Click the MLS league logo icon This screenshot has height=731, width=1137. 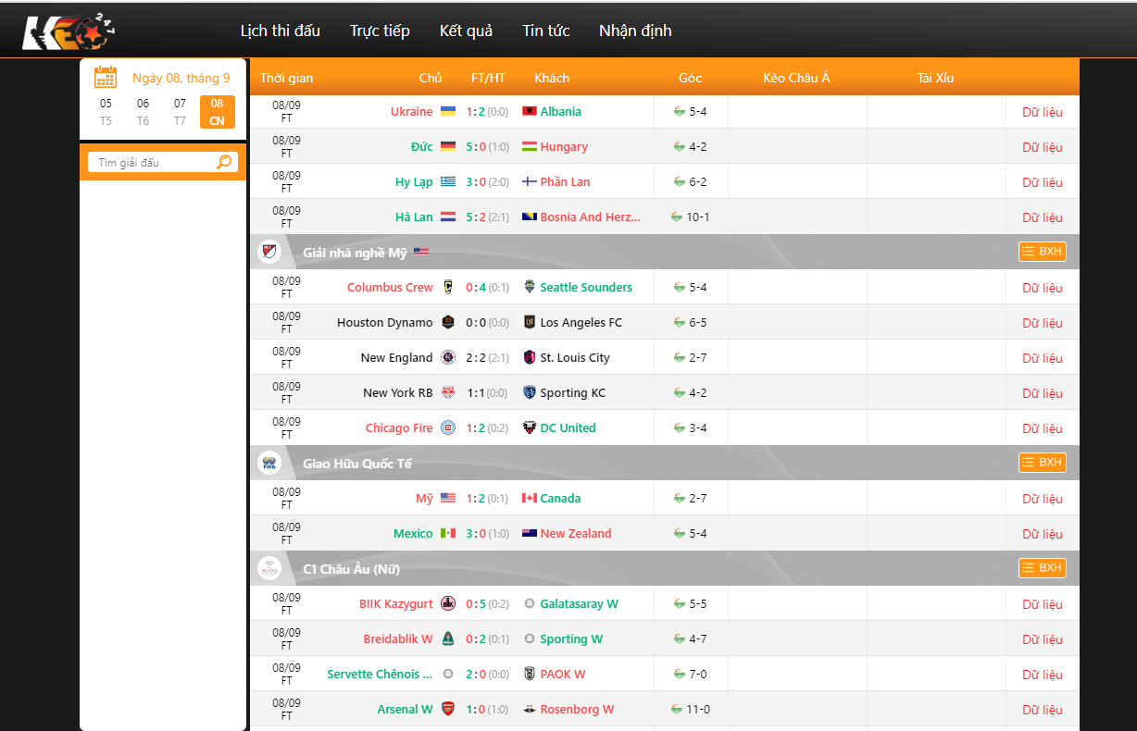[x=269, y=252]
